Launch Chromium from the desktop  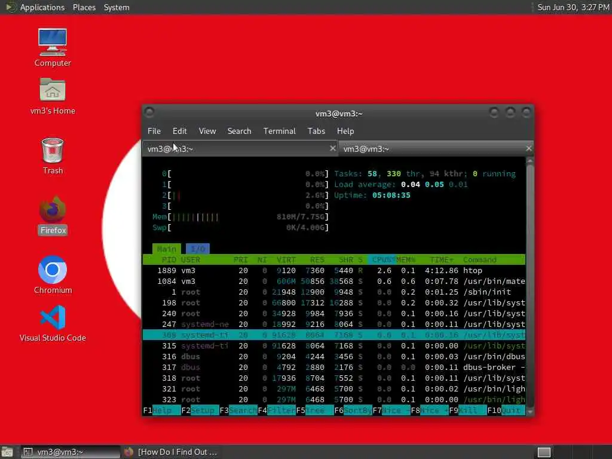pos(53,275)
